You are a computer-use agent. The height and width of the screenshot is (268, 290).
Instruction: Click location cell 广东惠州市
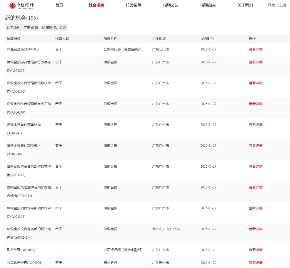pyautogui.click(x=161, y=263)
